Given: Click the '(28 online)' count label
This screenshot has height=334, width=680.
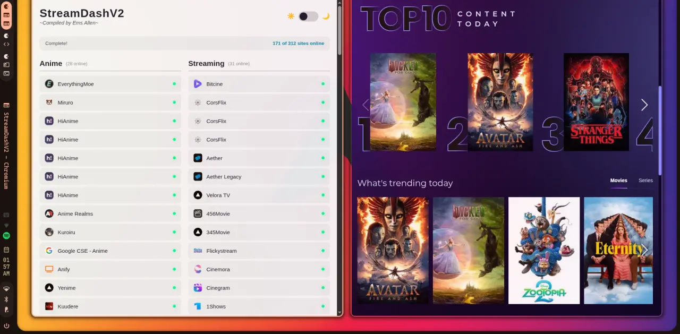Looking at the screenshot, I should (76, 64).
